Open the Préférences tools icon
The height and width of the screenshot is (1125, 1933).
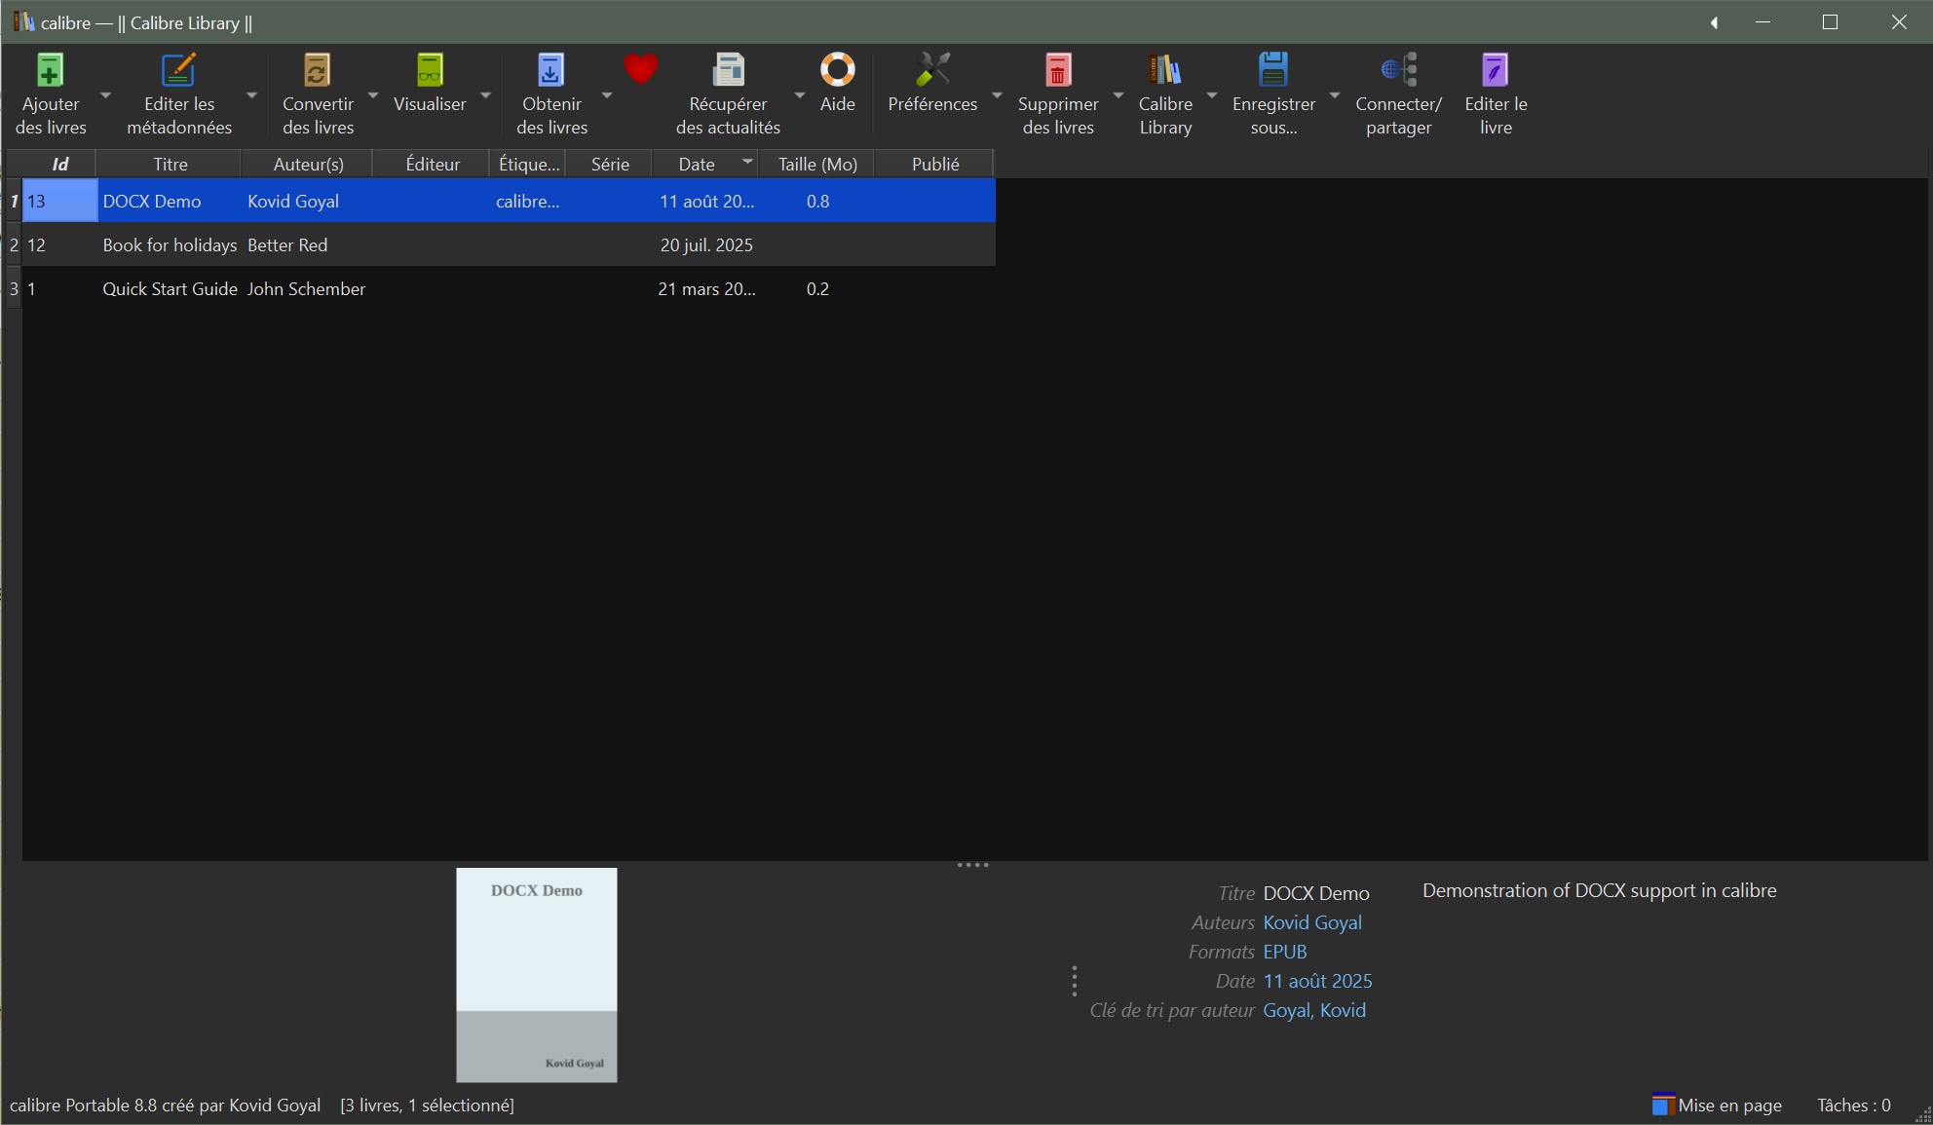point(932,71)
